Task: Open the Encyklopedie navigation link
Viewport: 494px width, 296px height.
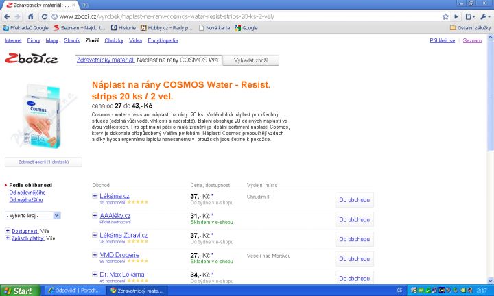Action: tap(163, 40)
